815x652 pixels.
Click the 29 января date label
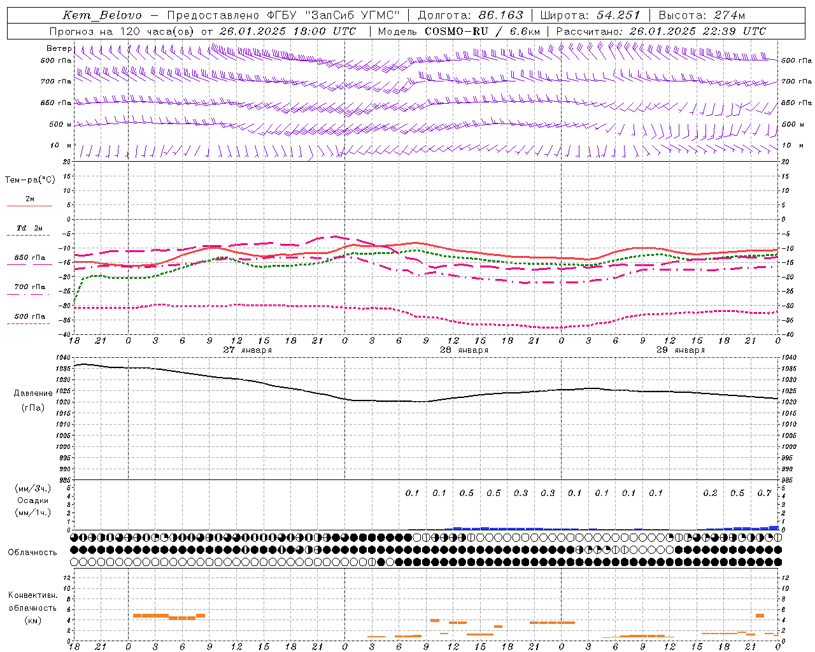681,350
